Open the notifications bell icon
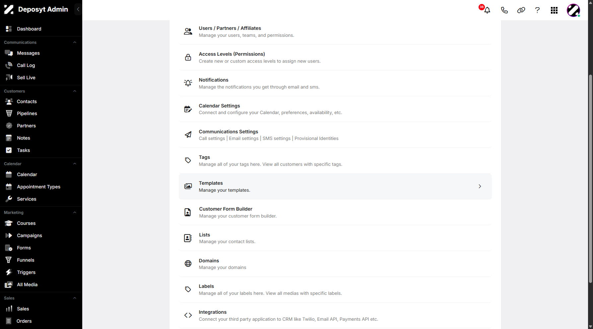This screenshot has height=329, width=593. (487, 10)
